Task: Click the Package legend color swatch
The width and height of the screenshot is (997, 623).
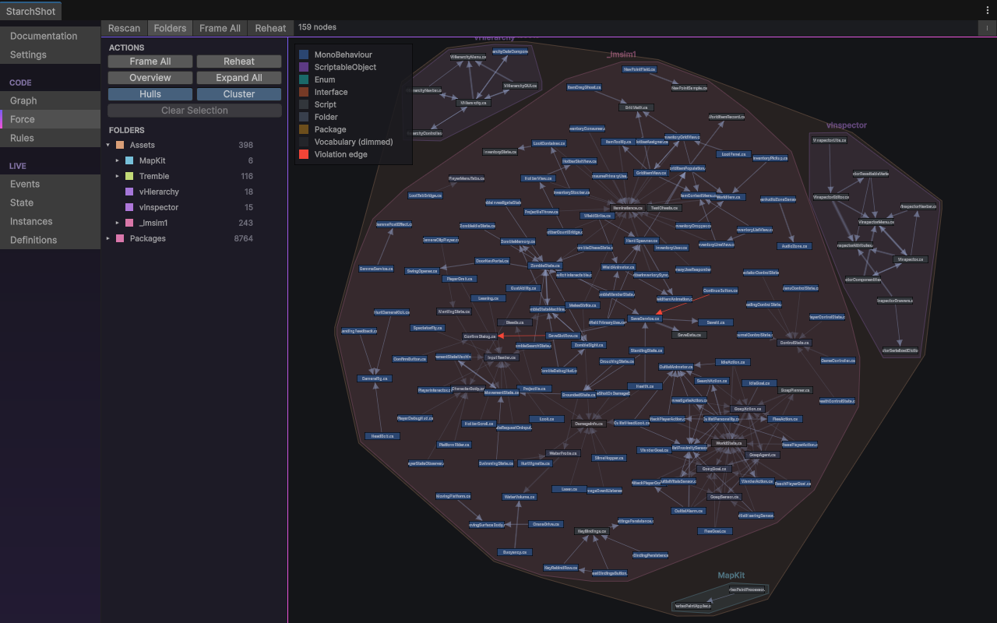Action: [x=304, y=129]
